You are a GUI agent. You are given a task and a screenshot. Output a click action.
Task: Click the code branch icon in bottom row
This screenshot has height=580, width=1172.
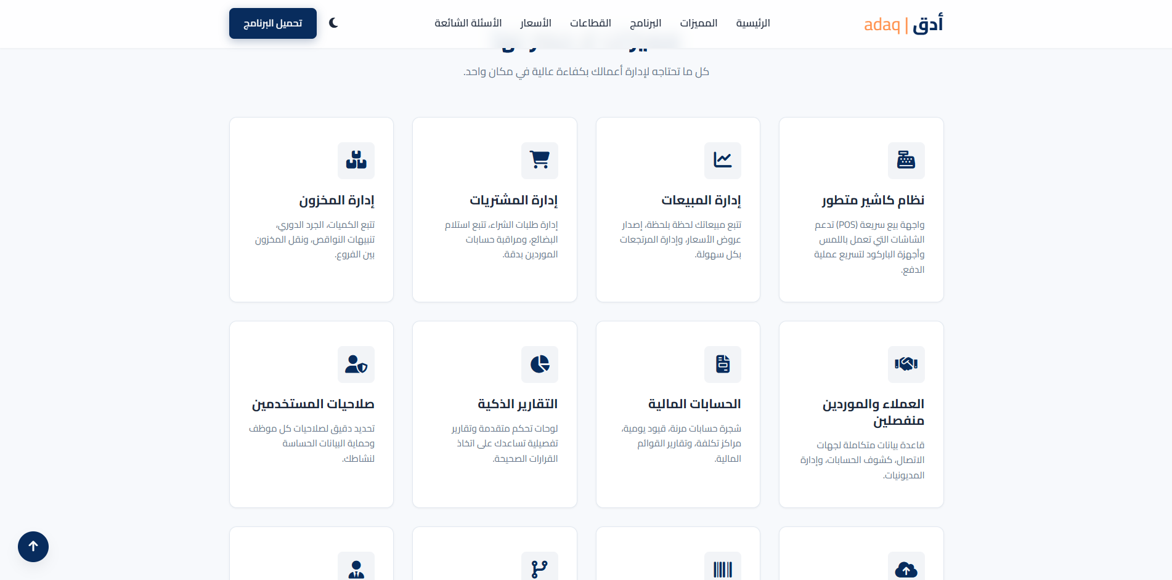coord(540,568)
